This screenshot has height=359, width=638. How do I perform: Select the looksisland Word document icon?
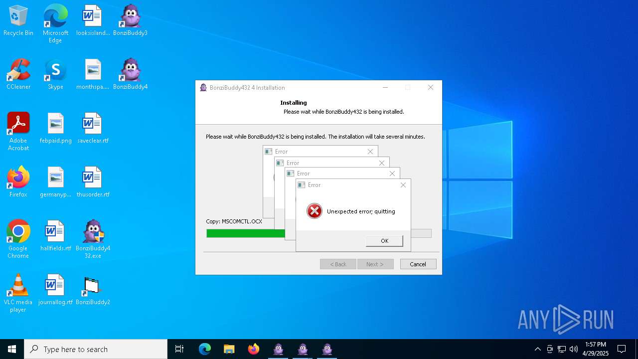click(93, 21)
